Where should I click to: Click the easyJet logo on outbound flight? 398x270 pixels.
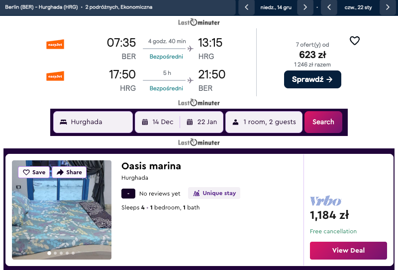click(x=55, y=44)
